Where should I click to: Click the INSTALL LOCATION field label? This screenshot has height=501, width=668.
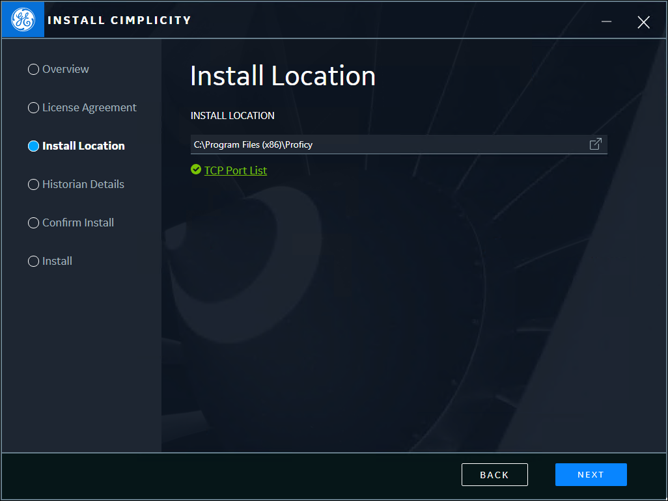click(x=232, y=115)
